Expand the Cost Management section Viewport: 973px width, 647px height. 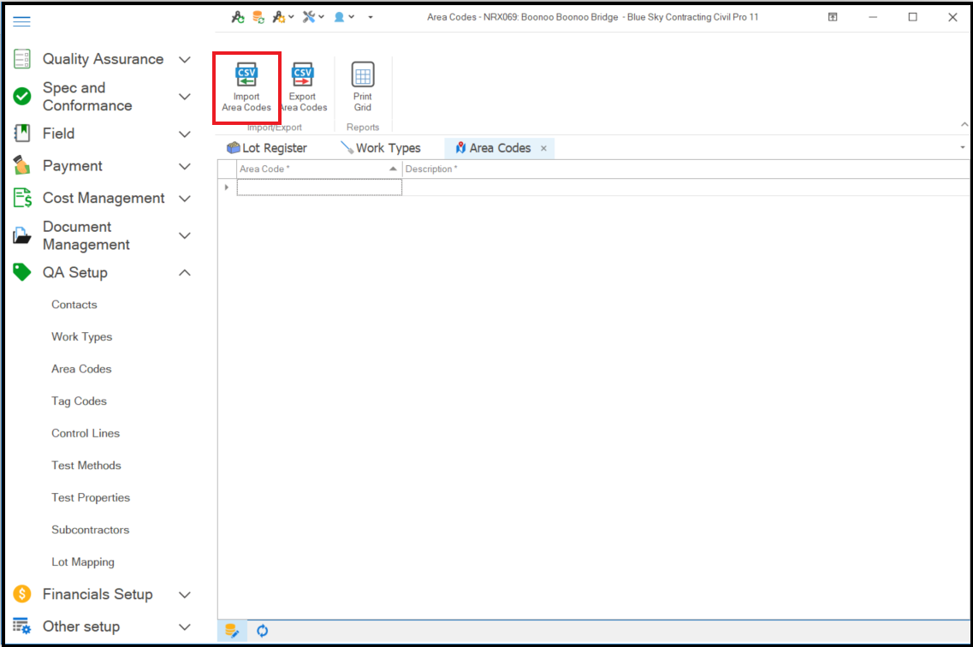click(103, 198)
